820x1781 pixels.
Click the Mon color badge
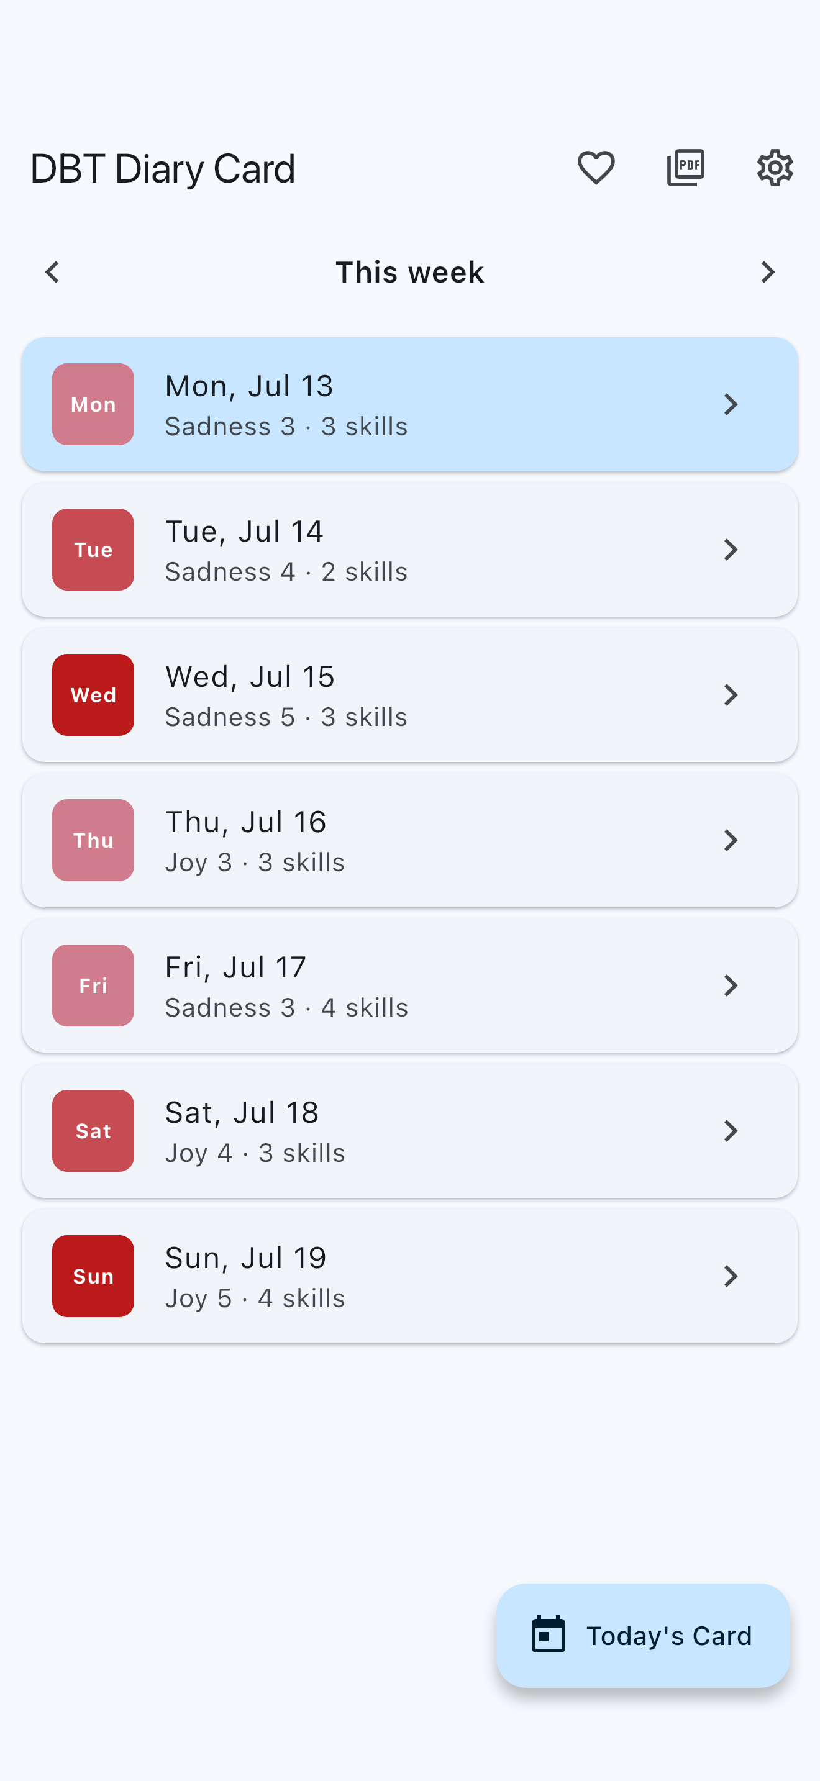pyautogui.click(x=93, y=404)
